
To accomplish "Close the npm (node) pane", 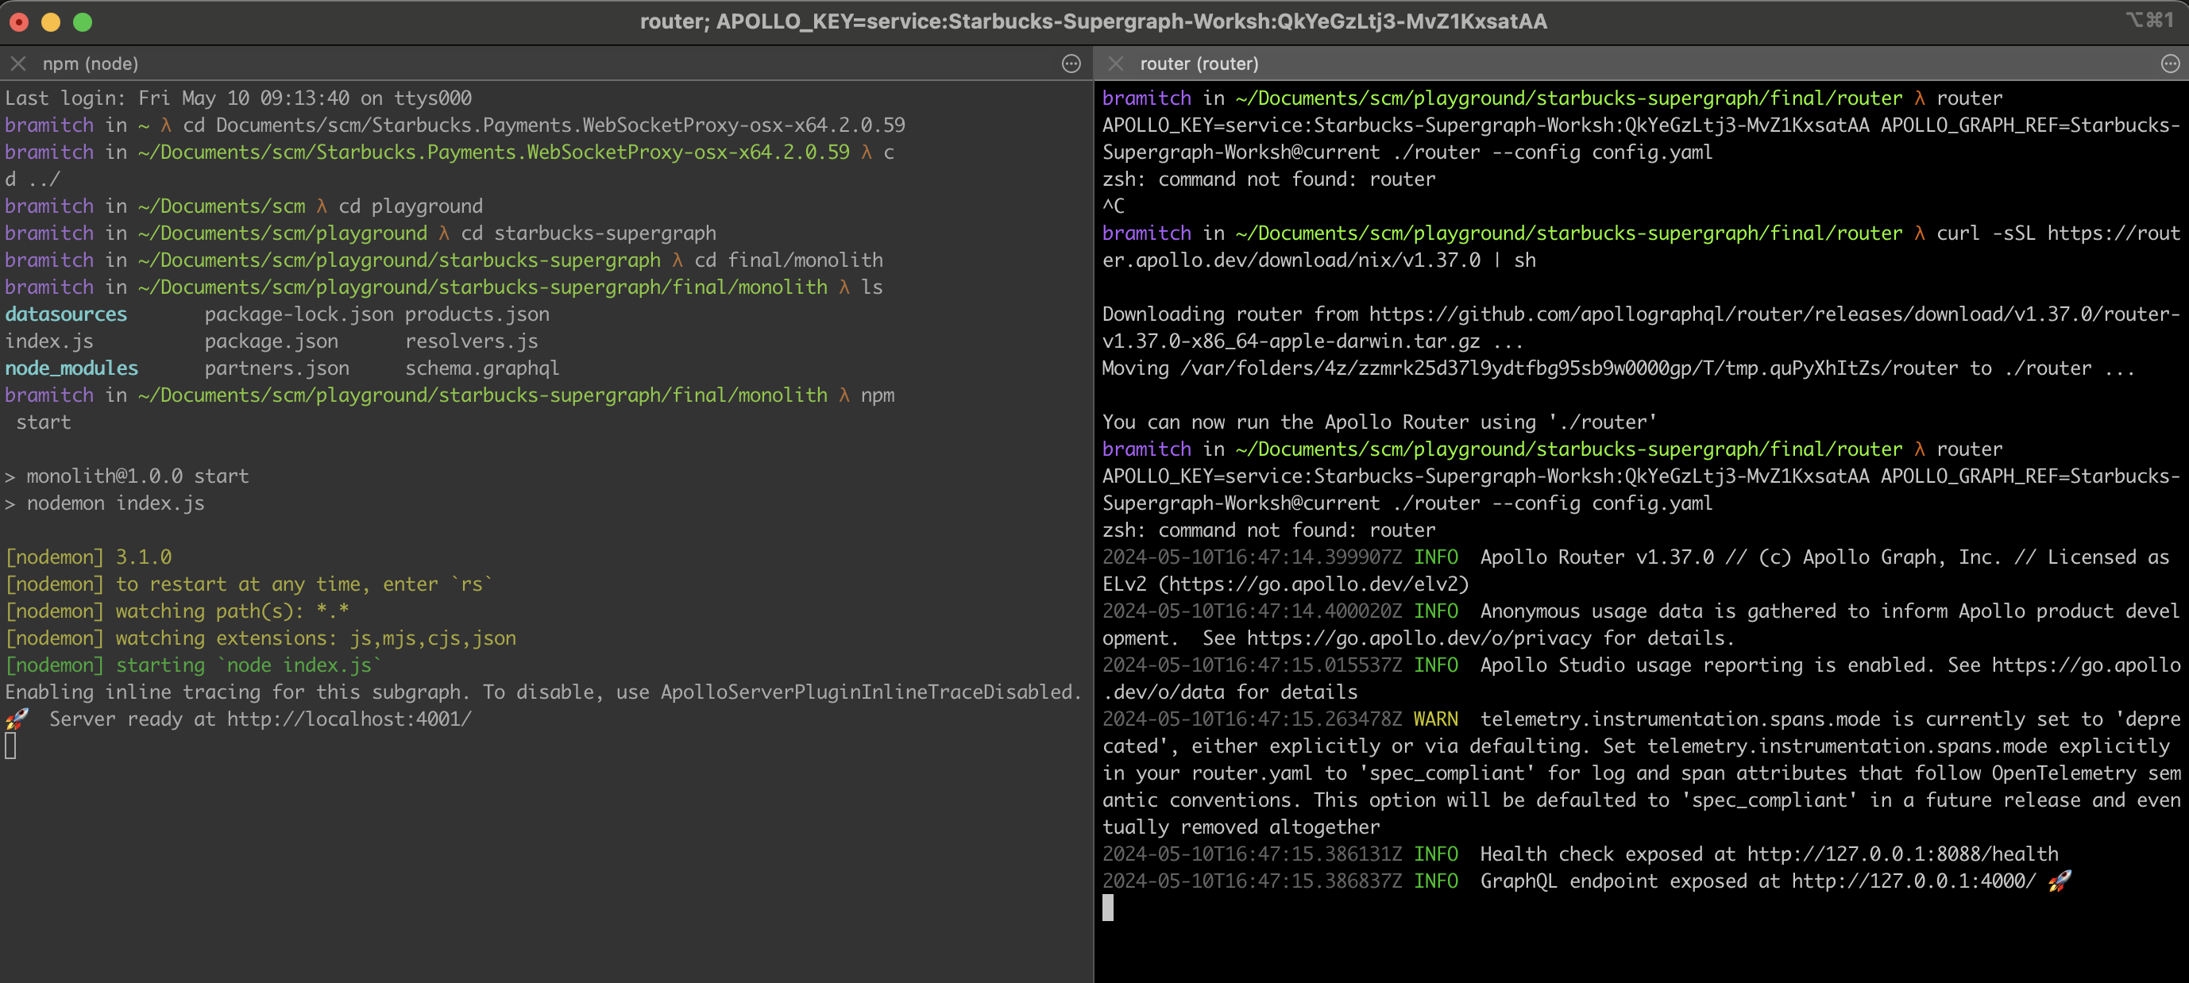I will pyautogui.click(x=17, y=64).
